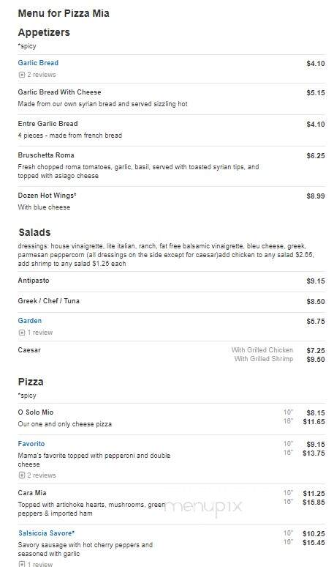Select the Bruschetta Roma menu item
334x567 pixels.
click(46, 155)
